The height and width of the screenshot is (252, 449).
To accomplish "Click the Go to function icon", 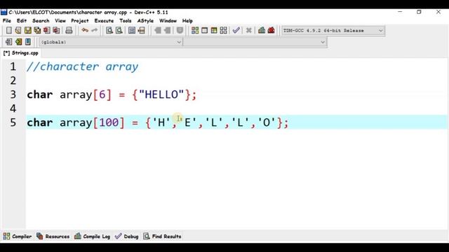I will tap(132, 30).
